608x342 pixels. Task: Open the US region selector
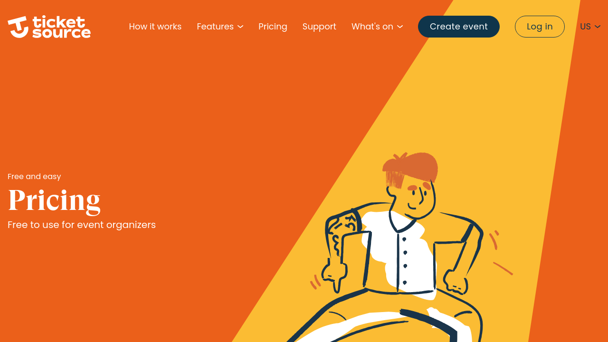[590, 27]
